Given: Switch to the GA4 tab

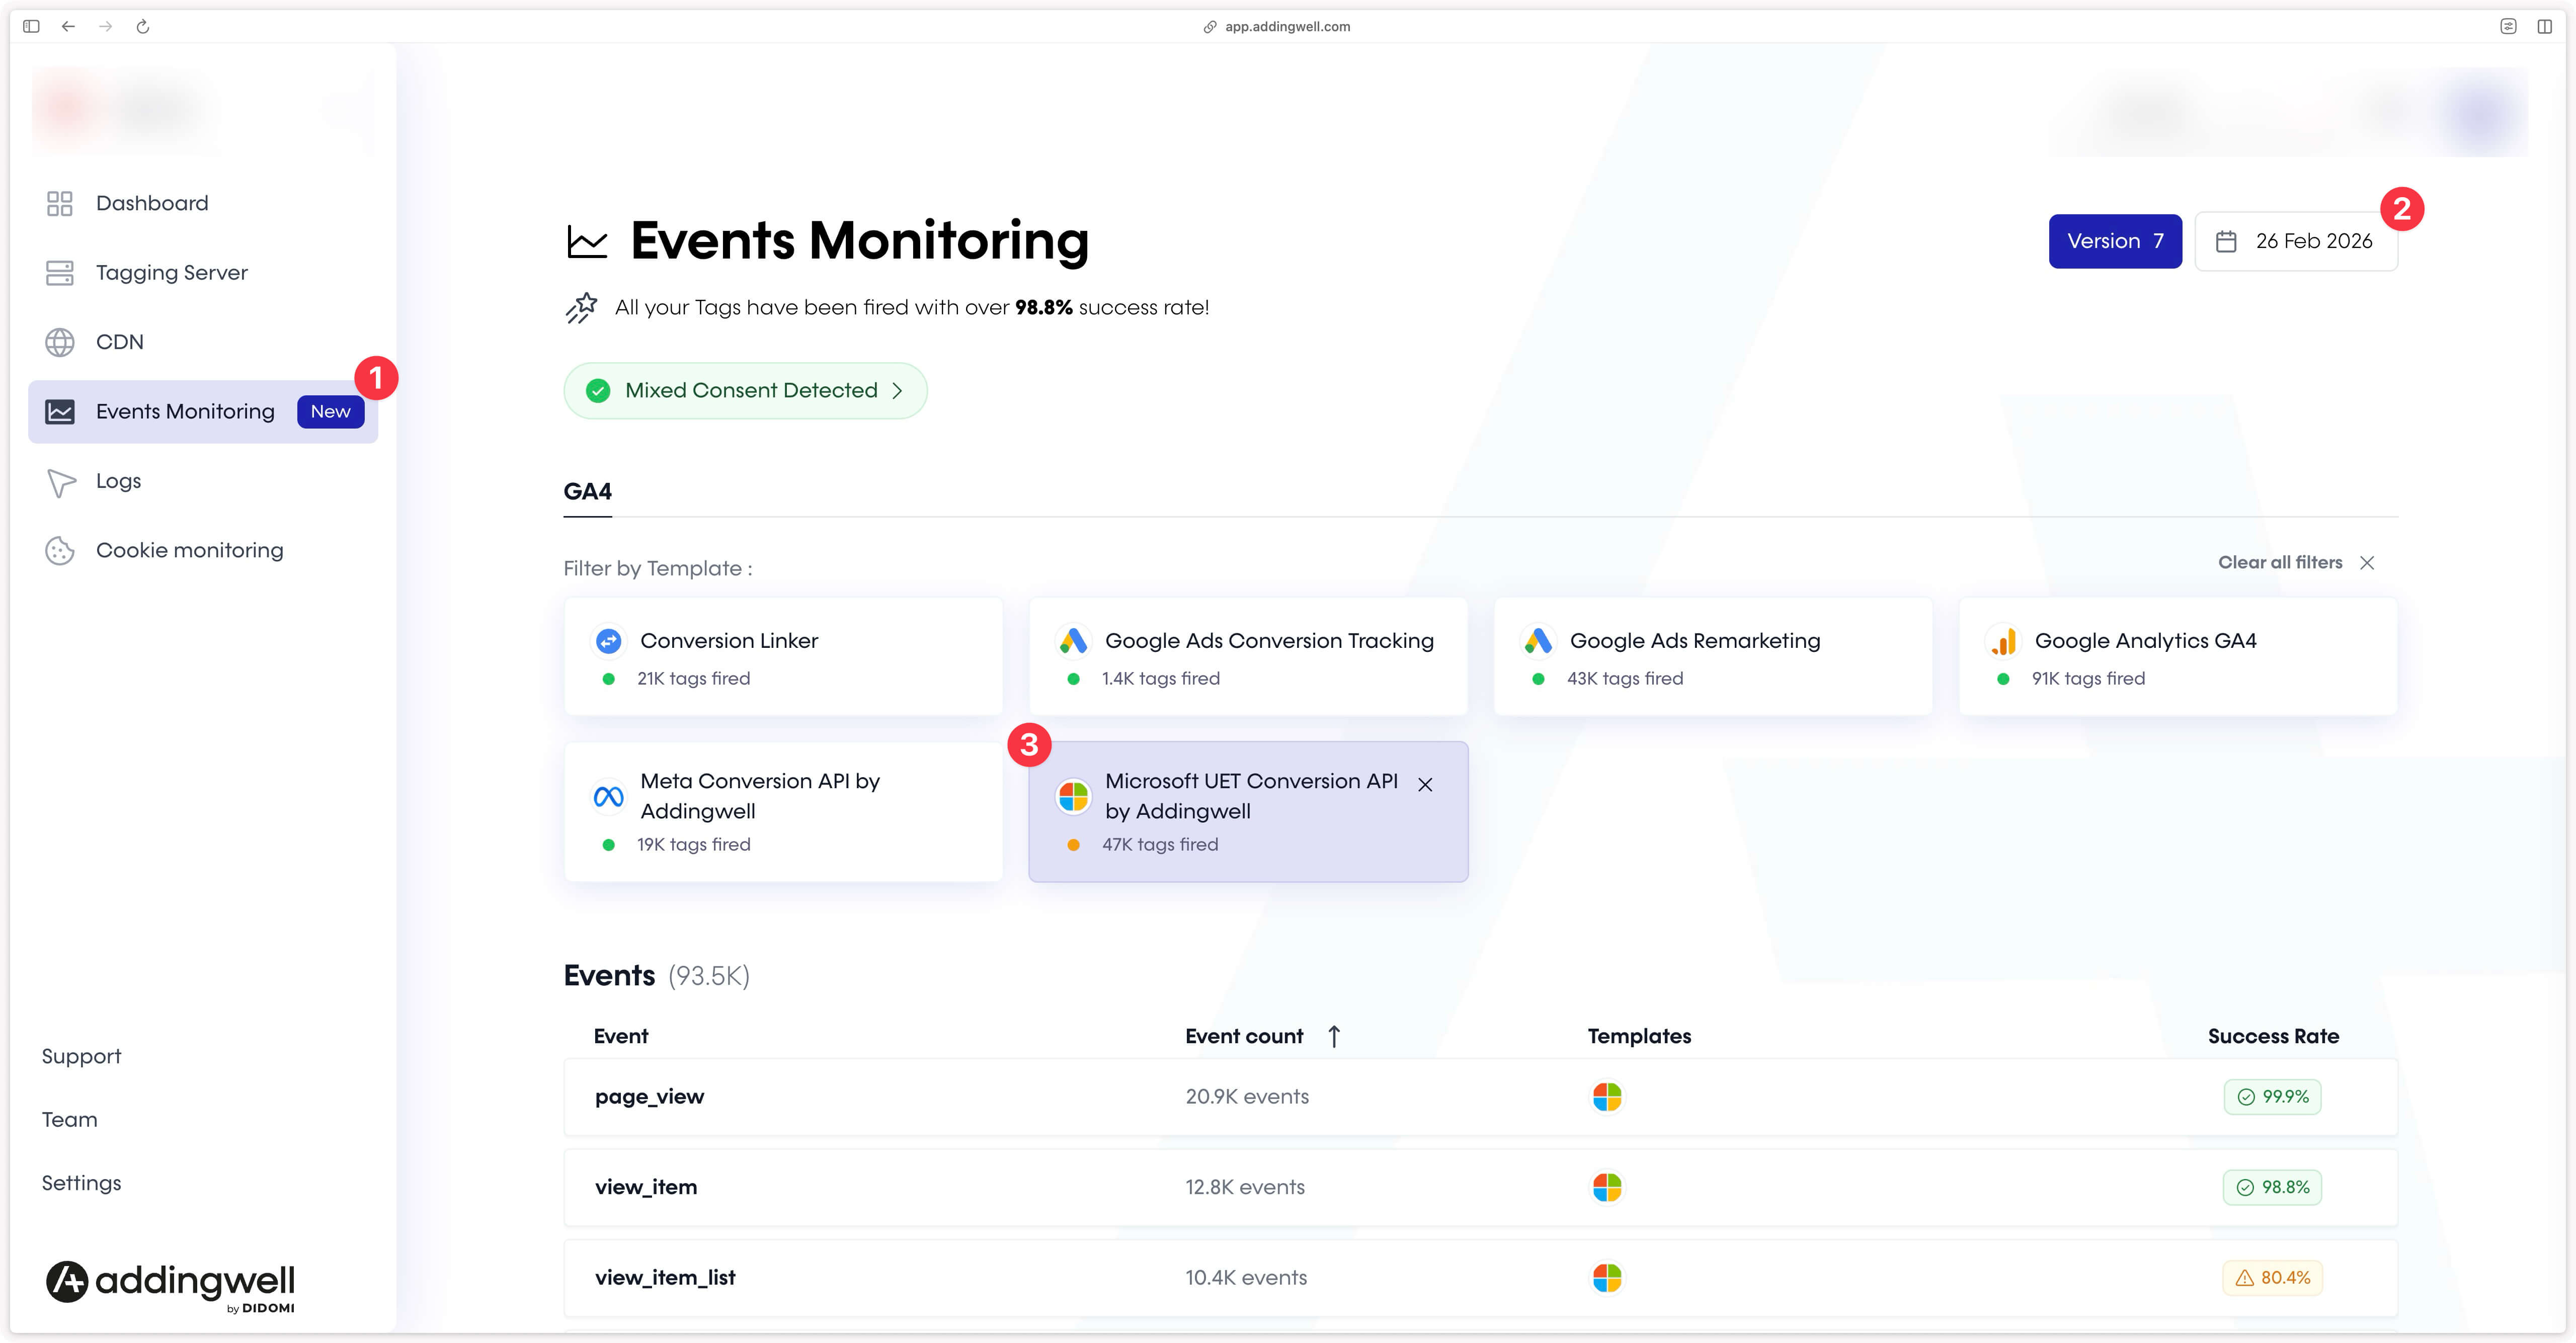Looking at the screenshot, I should [587, 491].
